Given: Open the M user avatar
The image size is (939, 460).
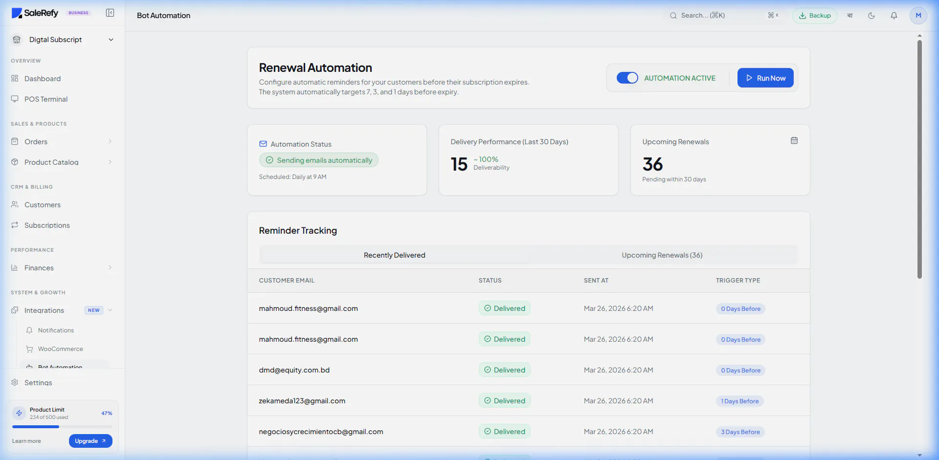Looking at the screenshot, I should pyautogui.click(x=918, y=16).
